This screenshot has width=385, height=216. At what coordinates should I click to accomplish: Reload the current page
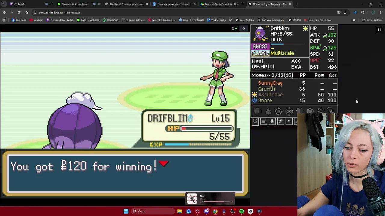[19, 13]
